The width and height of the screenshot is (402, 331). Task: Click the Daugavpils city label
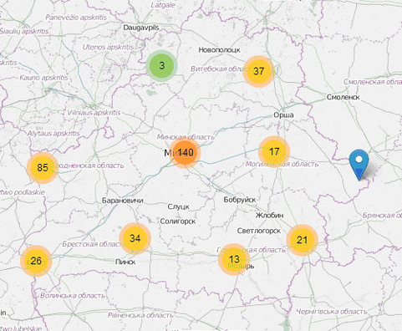tap(141, 28)
